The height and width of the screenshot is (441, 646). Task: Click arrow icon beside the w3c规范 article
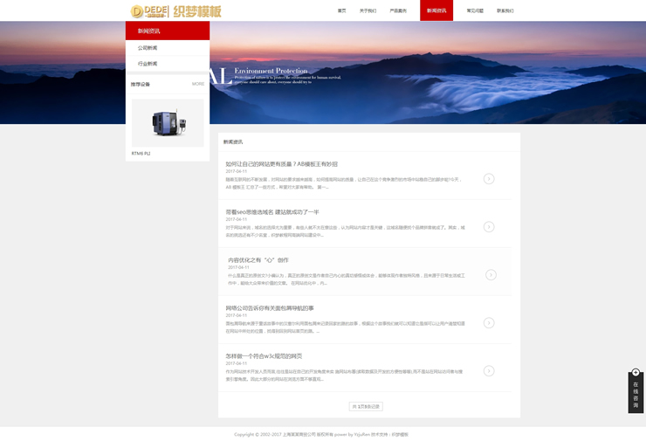coord(489,370)
